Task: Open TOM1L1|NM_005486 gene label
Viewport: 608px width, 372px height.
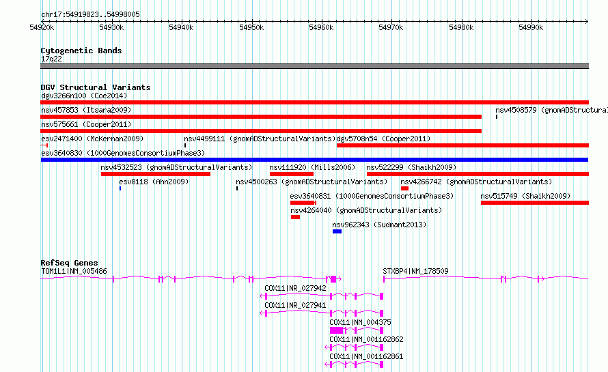Action: point(74,271)
